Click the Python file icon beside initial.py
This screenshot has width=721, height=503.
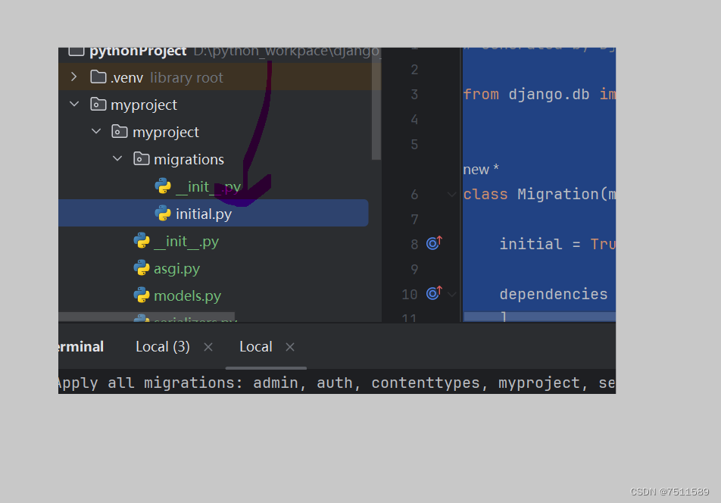click(x=164, y=213)
